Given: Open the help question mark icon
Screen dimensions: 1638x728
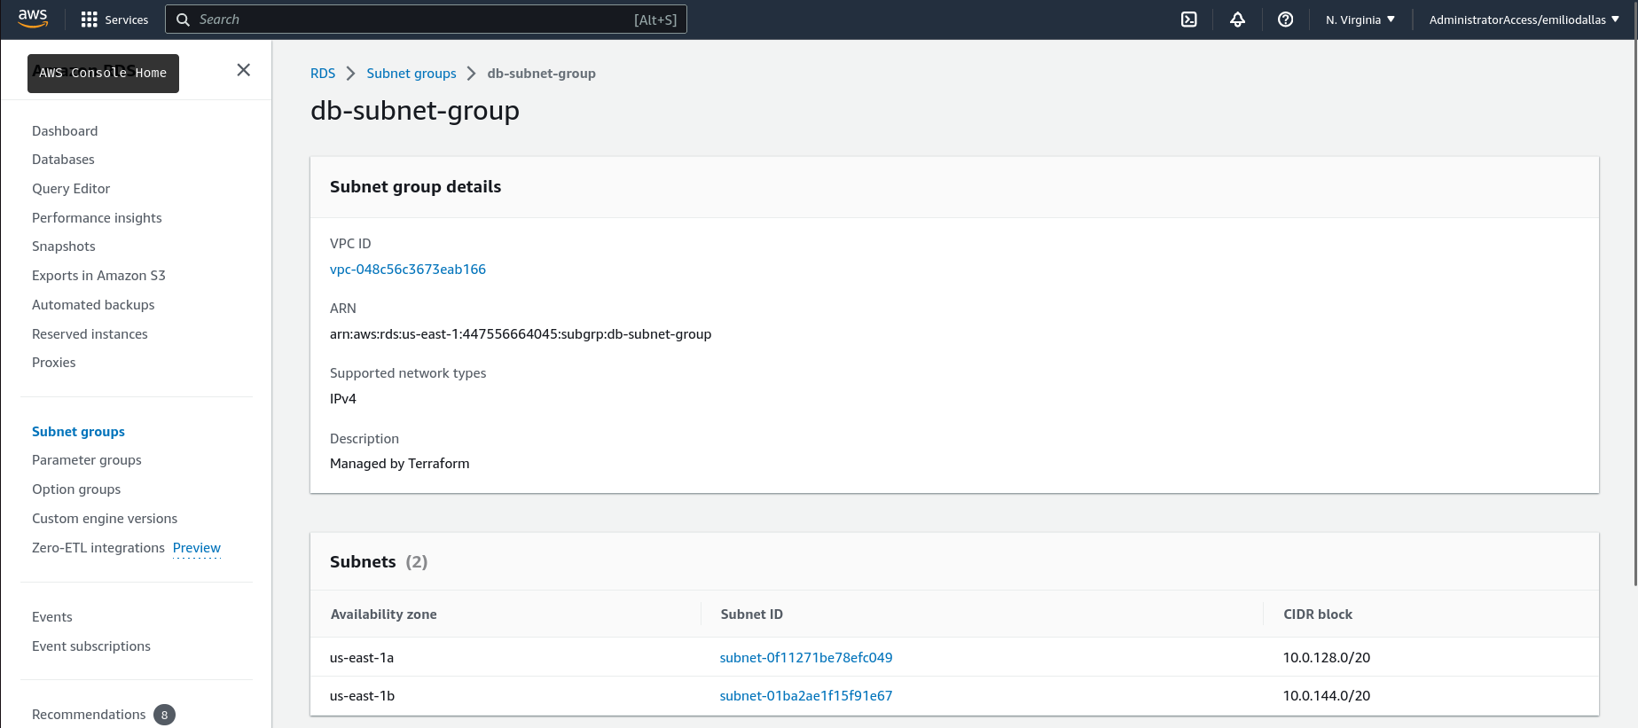Looking at the screenshot, I should [1285, 20].
